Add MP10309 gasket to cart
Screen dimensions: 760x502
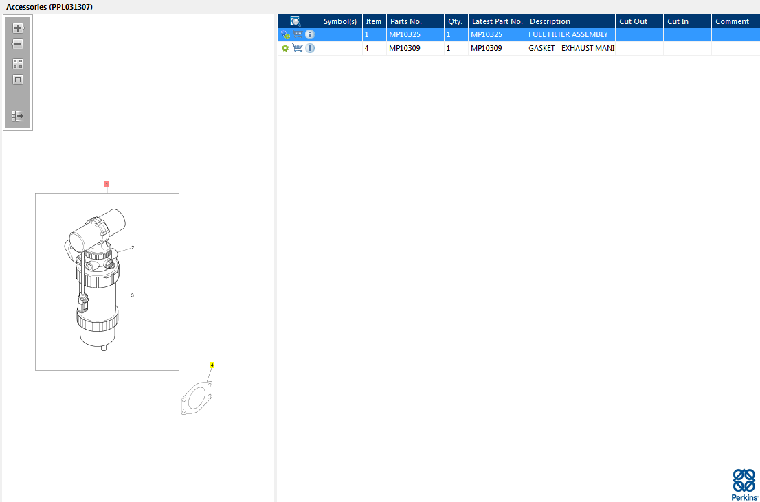pos(298,48)
